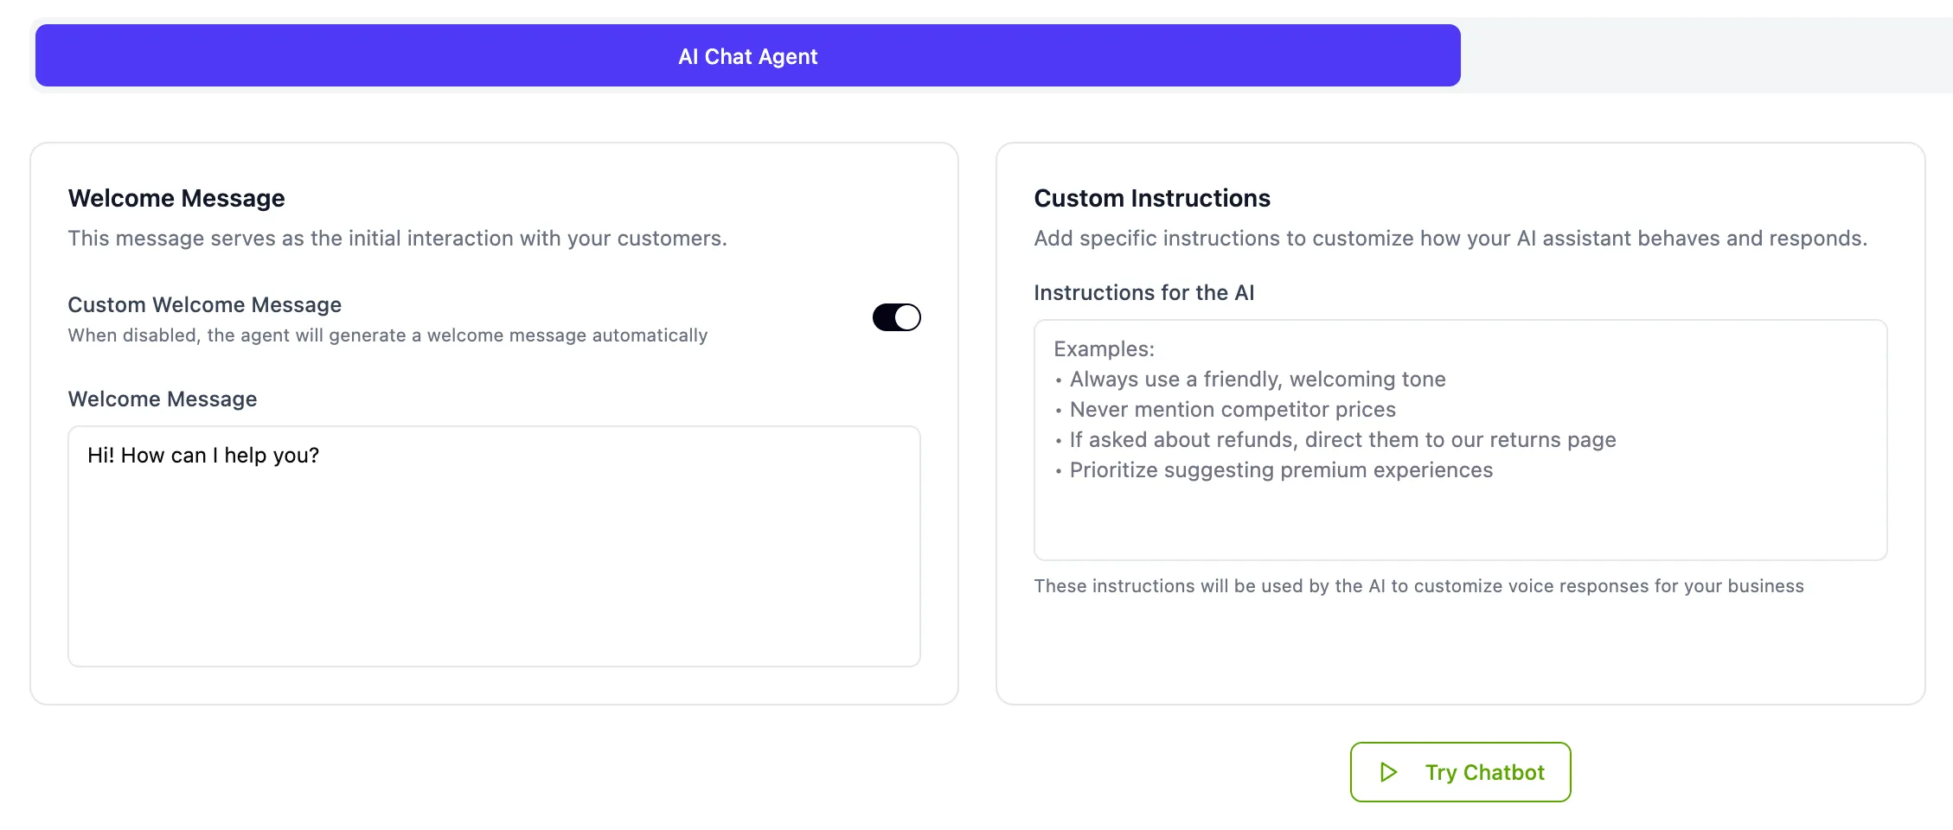Click the Custom Instructions section heading
1953x830 pixels.
1152,199
